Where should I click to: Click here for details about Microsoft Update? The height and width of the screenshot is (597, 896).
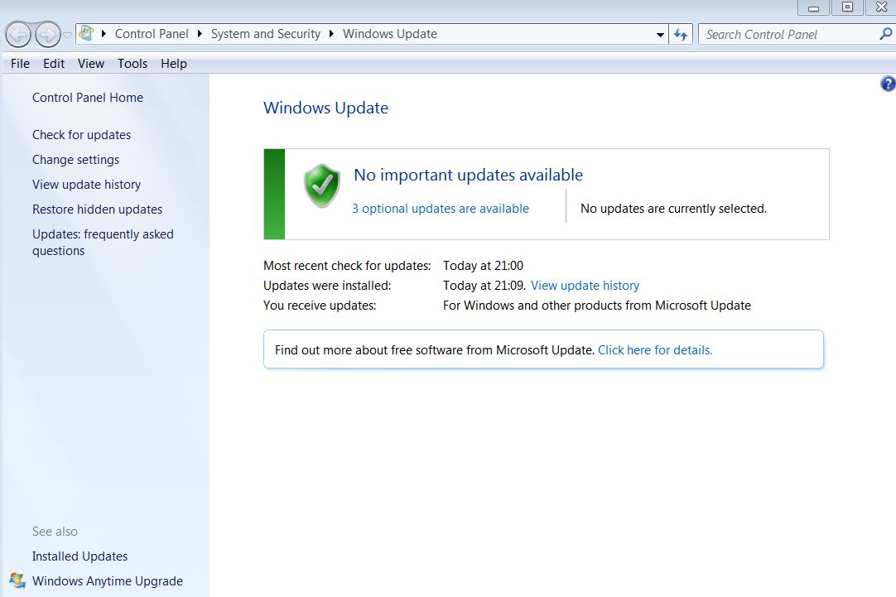coord(655,350)
